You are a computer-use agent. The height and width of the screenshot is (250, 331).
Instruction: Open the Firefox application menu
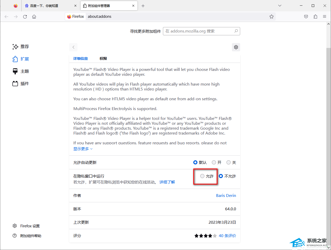pos(325,16)
